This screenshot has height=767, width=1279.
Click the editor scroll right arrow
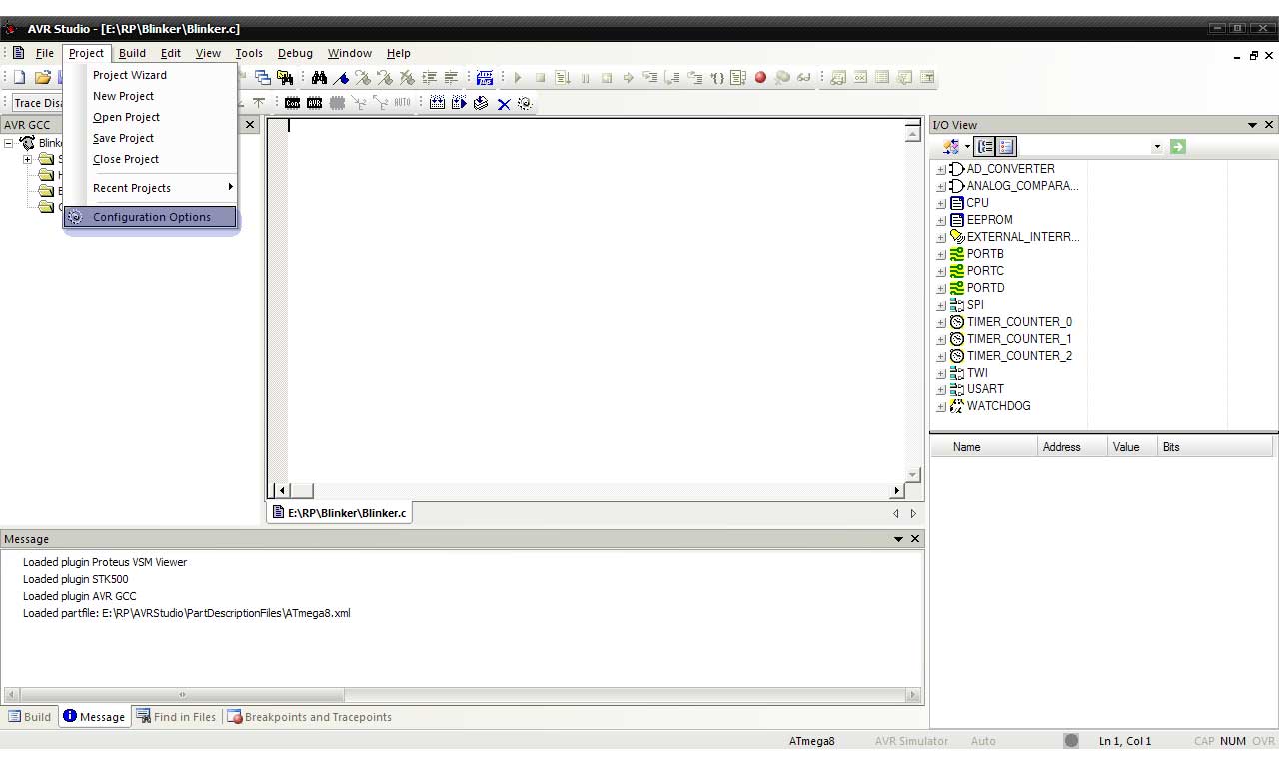[897, 490]
